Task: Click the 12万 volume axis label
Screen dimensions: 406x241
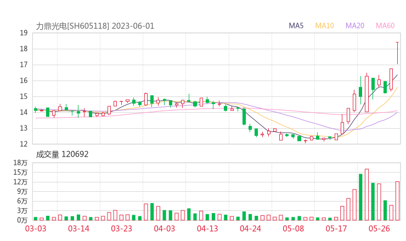Action: (x=20, y=182)
